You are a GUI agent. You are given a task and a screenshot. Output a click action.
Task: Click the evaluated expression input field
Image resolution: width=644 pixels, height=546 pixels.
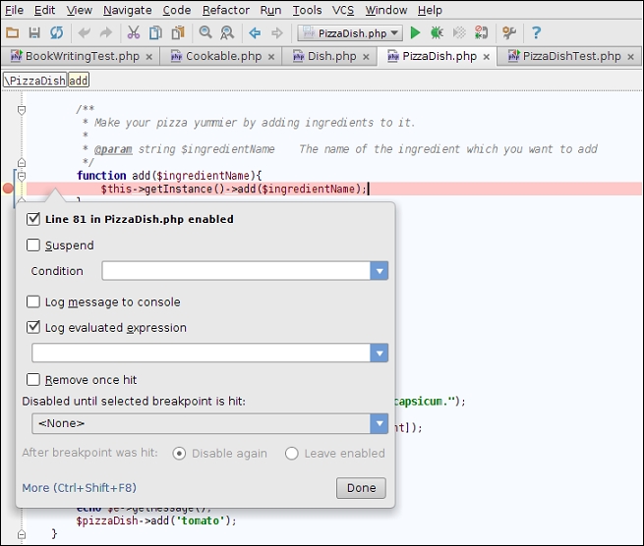point(202,353)
